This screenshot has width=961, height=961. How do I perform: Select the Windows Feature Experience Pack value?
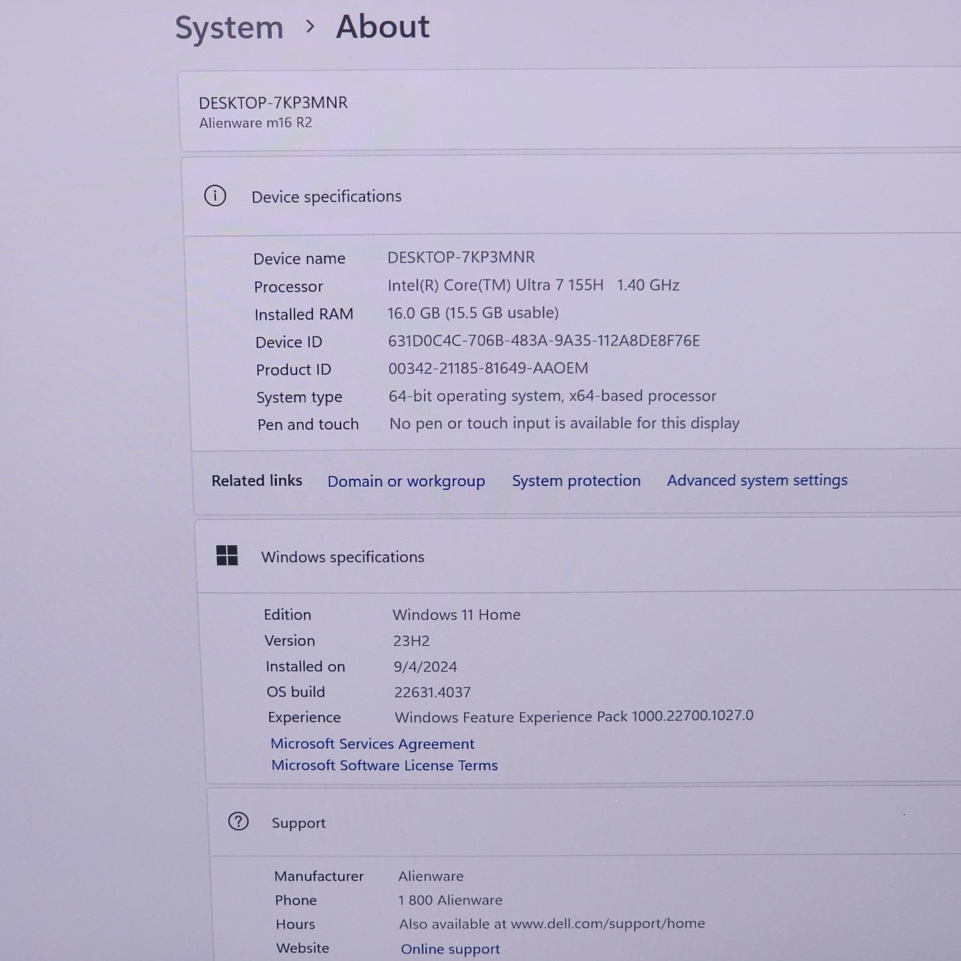pyautogui.click(x=574, y=716)
